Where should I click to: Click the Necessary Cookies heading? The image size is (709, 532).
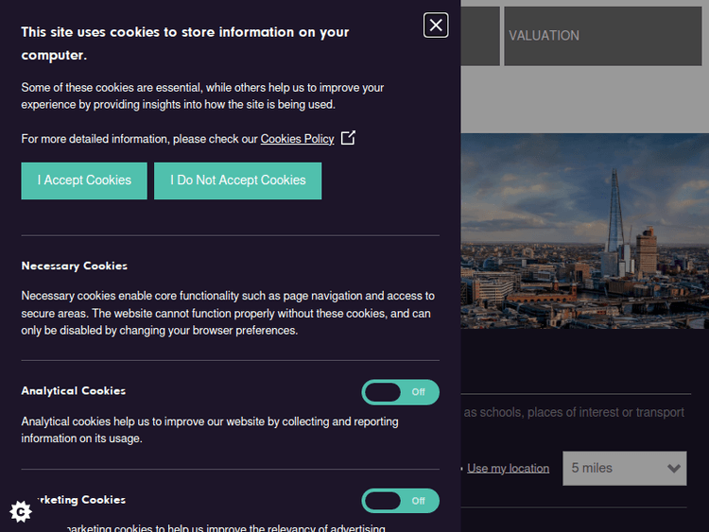point(75,266)
